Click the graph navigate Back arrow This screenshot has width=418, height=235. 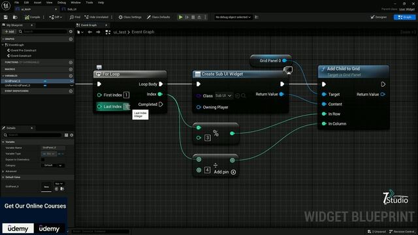90,32
